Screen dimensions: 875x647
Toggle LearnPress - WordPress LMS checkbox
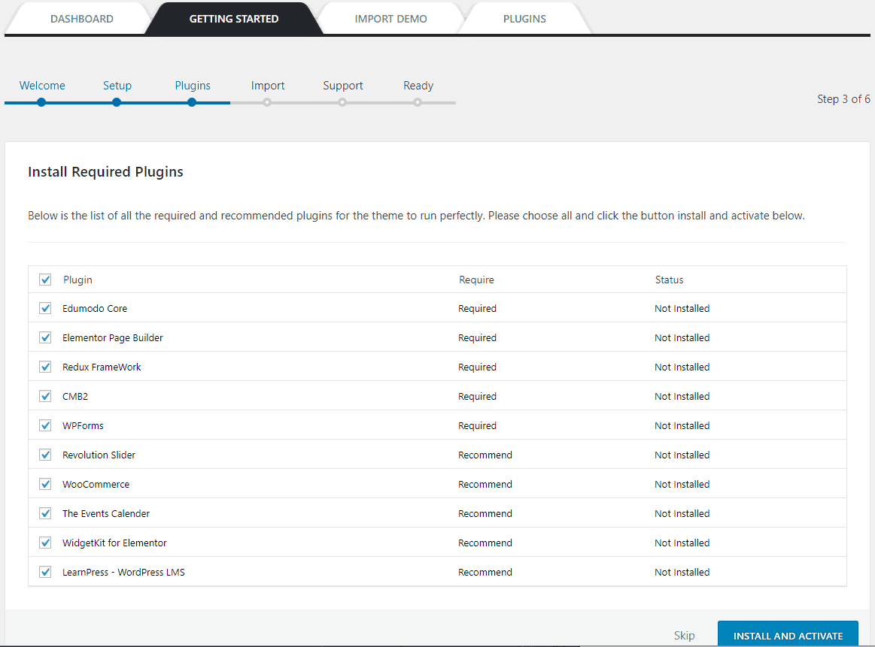point(45,572)
